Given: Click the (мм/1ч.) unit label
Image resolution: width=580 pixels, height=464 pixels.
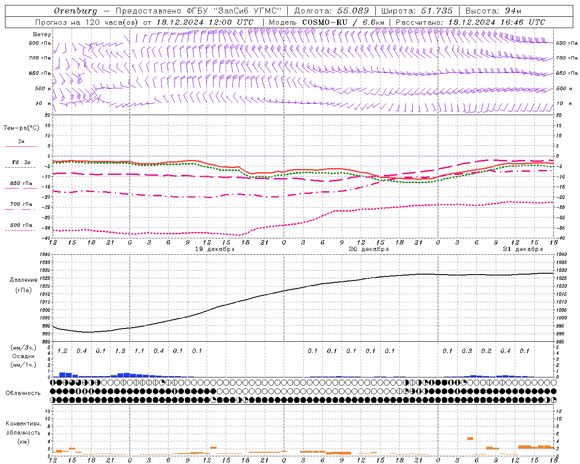Looking at the screenshot, I should [x=24, y=365].
